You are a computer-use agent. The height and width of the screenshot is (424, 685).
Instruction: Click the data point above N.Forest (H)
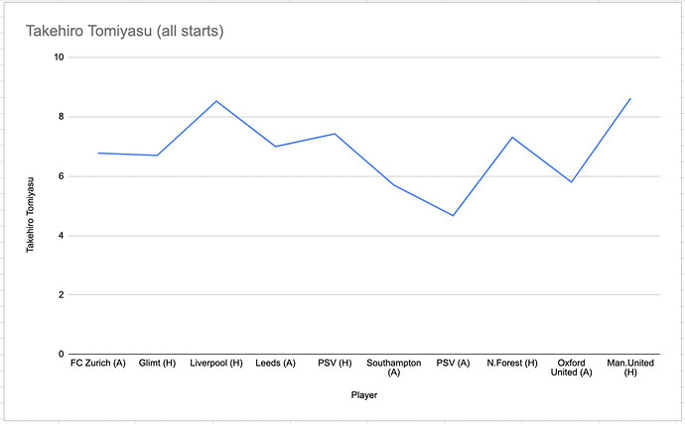[x=512, y=137]
